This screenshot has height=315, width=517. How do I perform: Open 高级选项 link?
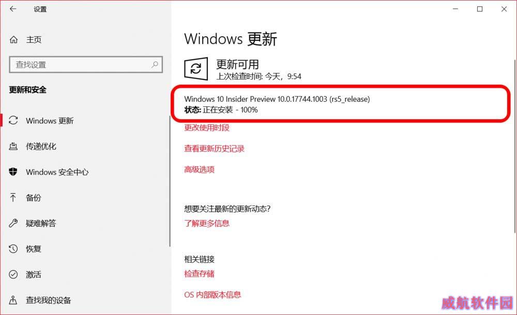point(199,169)
